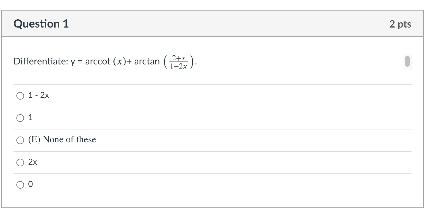Viewport: 425px width, 215px height.
Task: Select the (E) None of these radio button
Action: (x=20, y=140)
